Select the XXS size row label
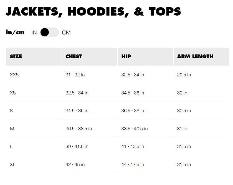Image resolution: width=233 pixels, height=185 pixels. click(x=14, y=75)
